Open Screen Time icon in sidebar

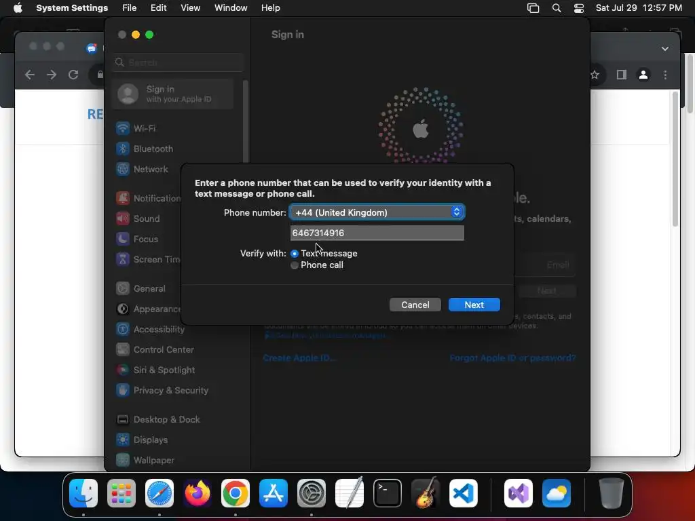click(x=123, y=259)
